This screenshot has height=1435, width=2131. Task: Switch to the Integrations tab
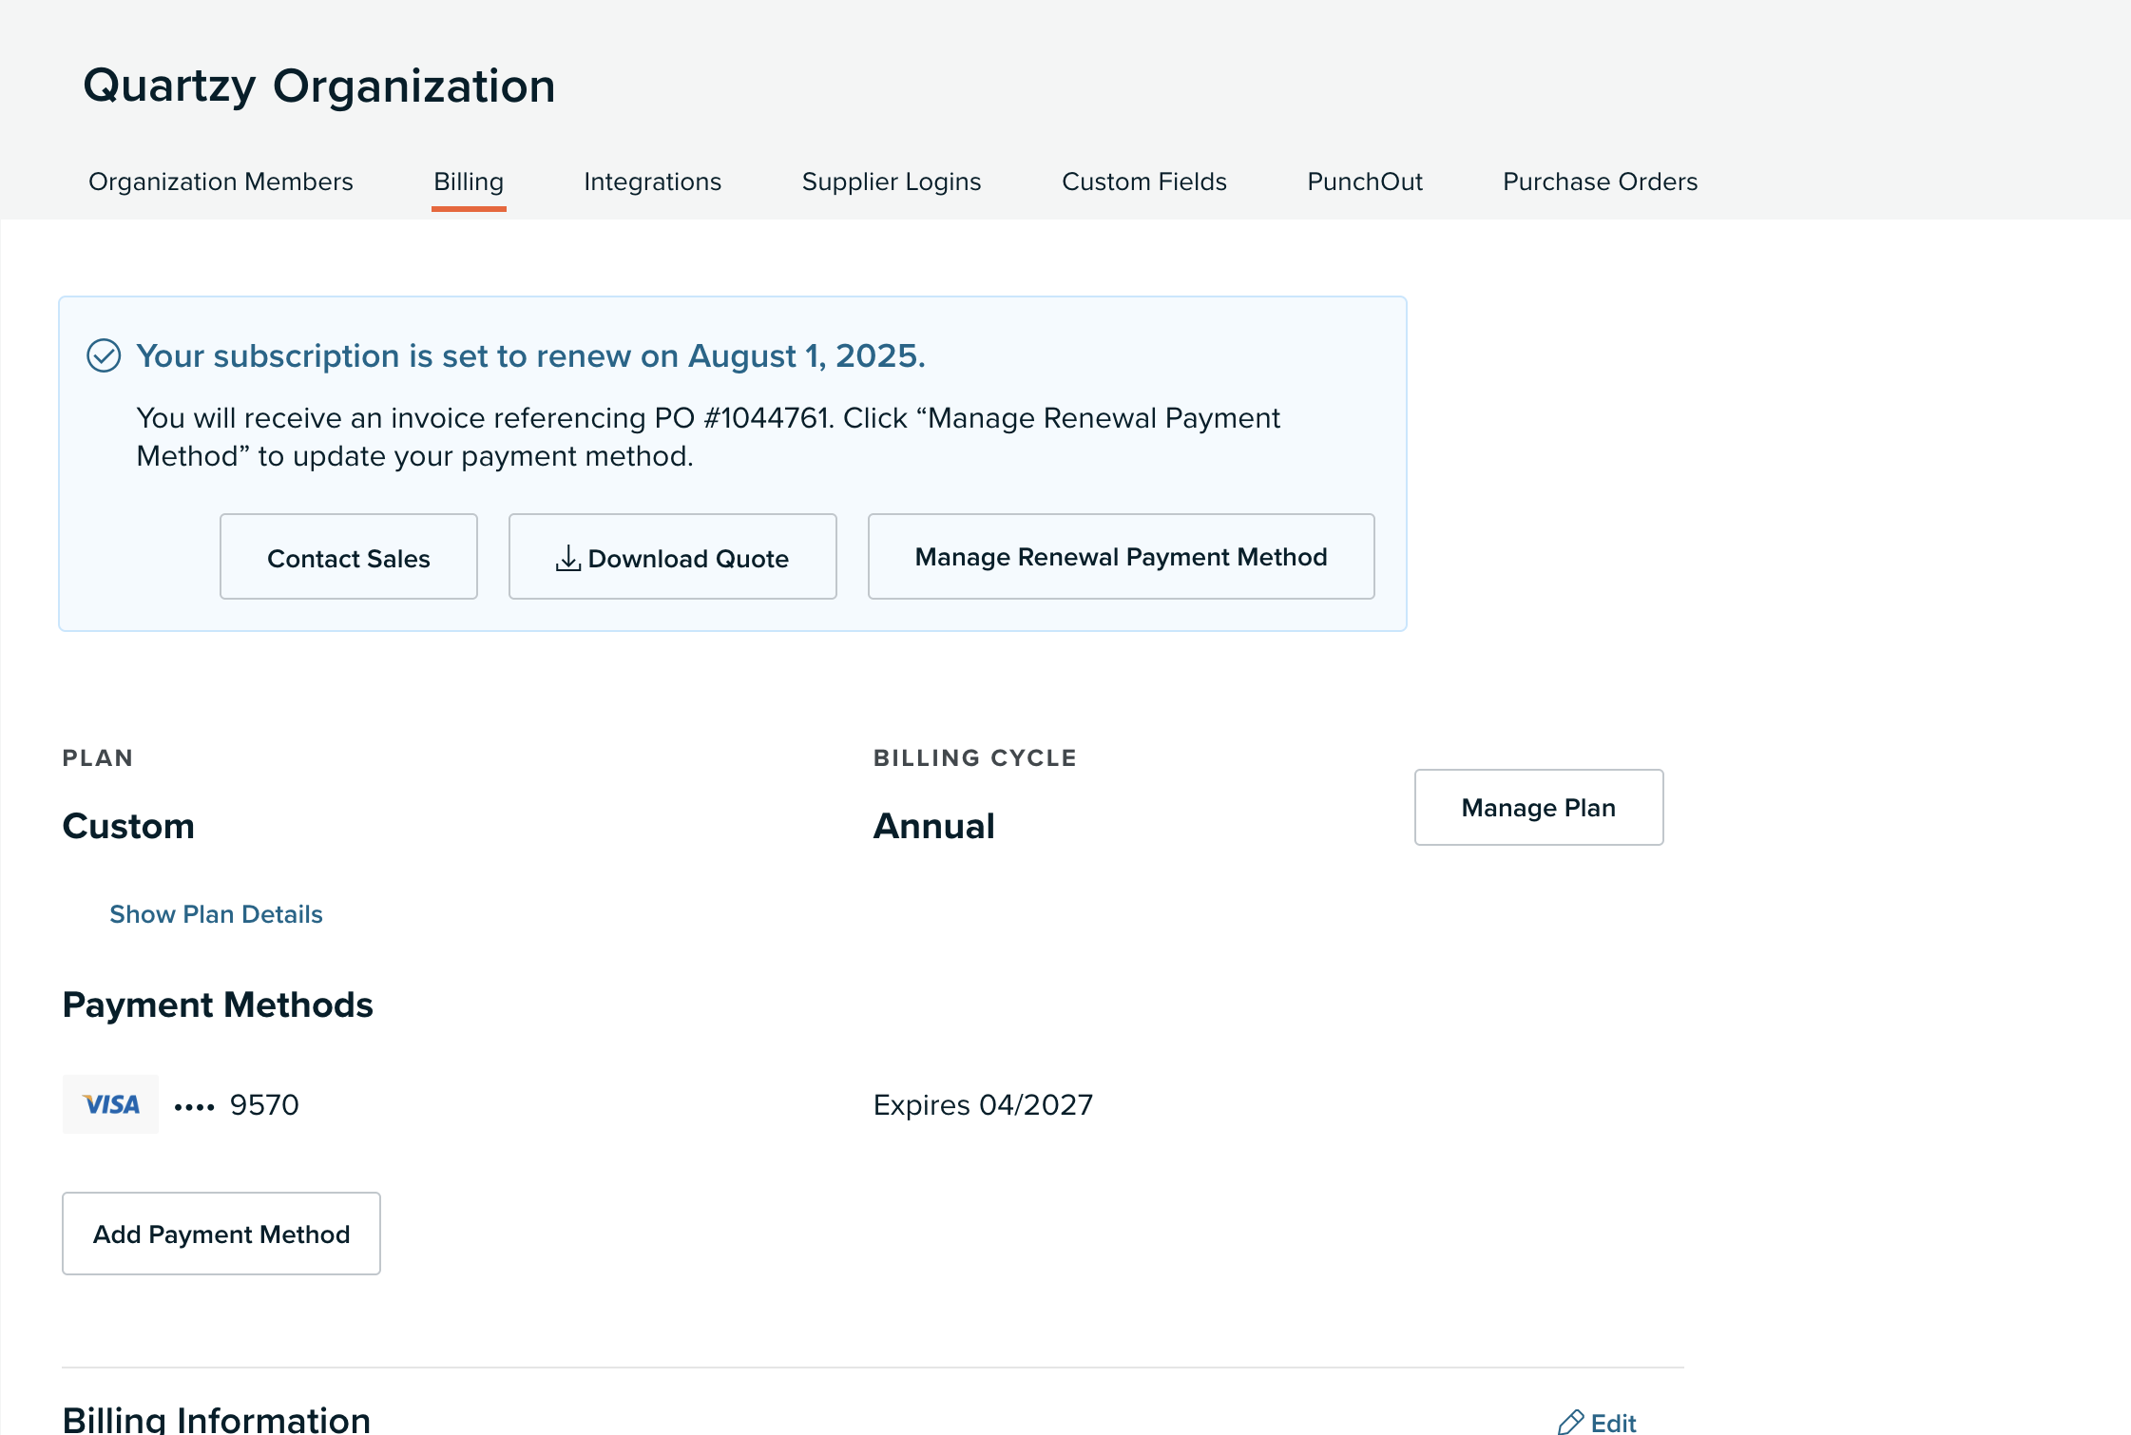point(653,182)
